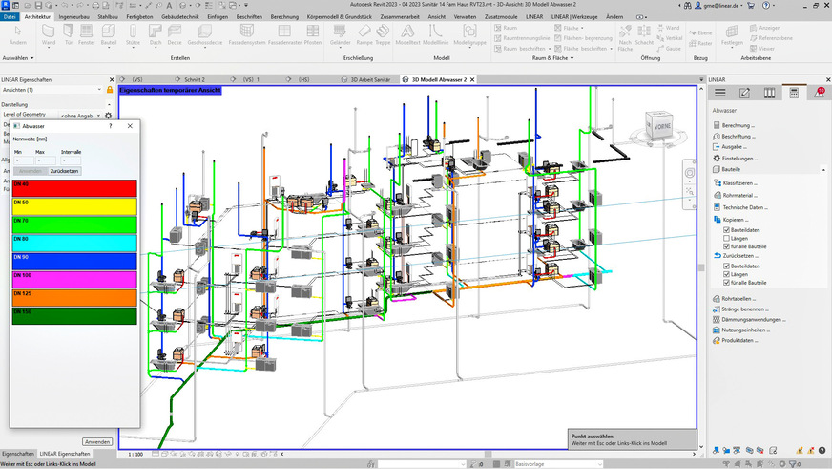Open the LINEAR notifications warning icon
This screenshot has height=469, width=832.
click(818, 93)
